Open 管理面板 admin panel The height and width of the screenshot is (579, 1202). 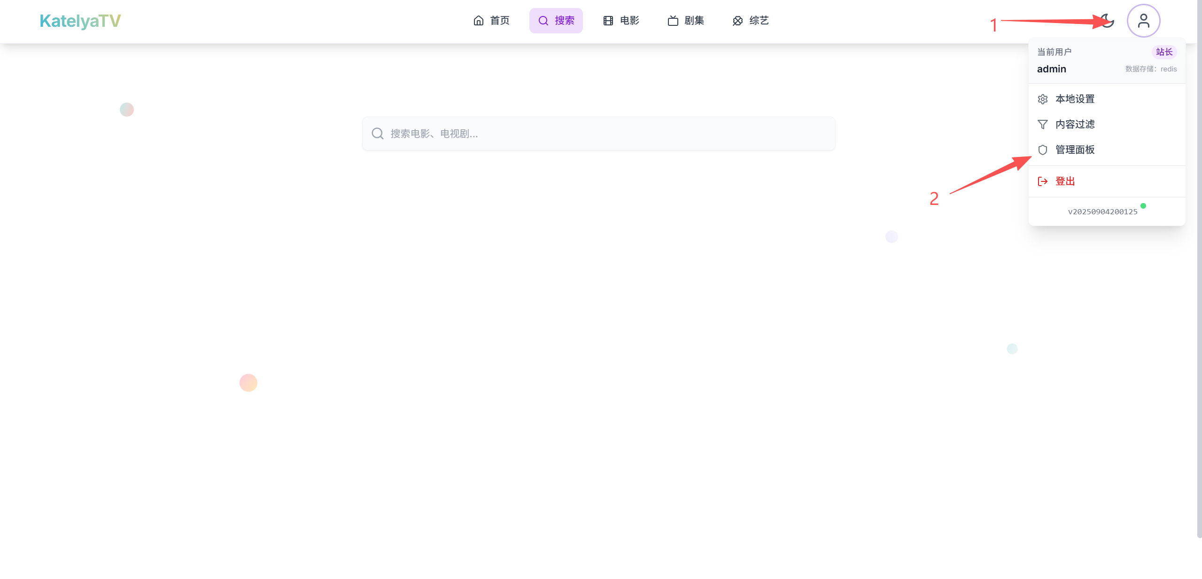coord(1075,150)
